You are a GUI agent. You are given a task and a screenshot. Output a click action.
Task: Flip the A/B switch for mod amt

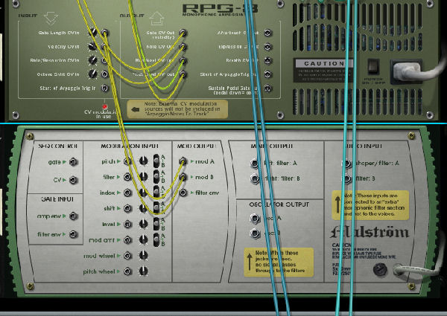156,239
